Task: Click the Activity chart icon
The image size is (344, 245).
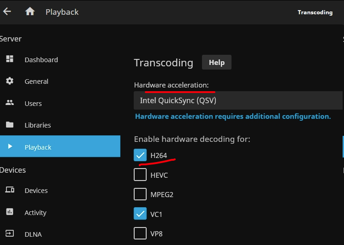Action: pos(10,212)
